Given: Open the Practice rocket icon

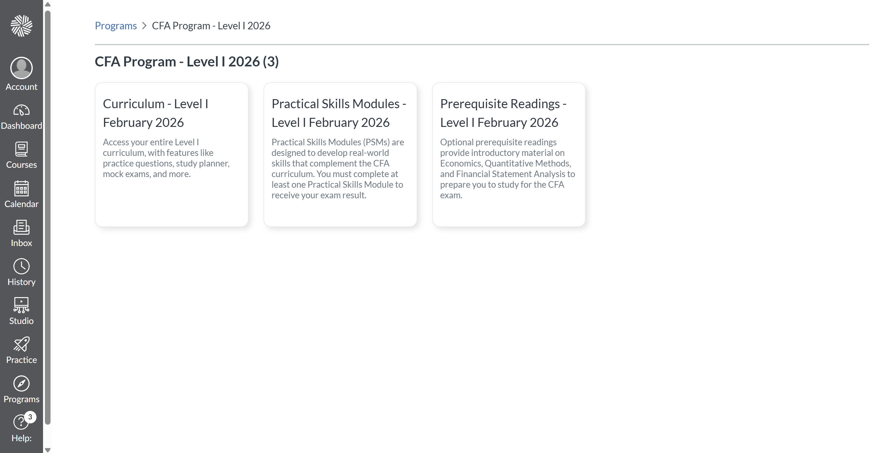Looking at the screenshot, I should click(x=21, y=345).
